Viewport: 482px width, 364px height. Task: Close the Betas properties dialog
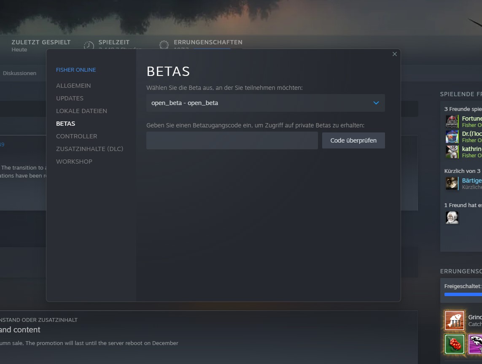coord(395,54)
